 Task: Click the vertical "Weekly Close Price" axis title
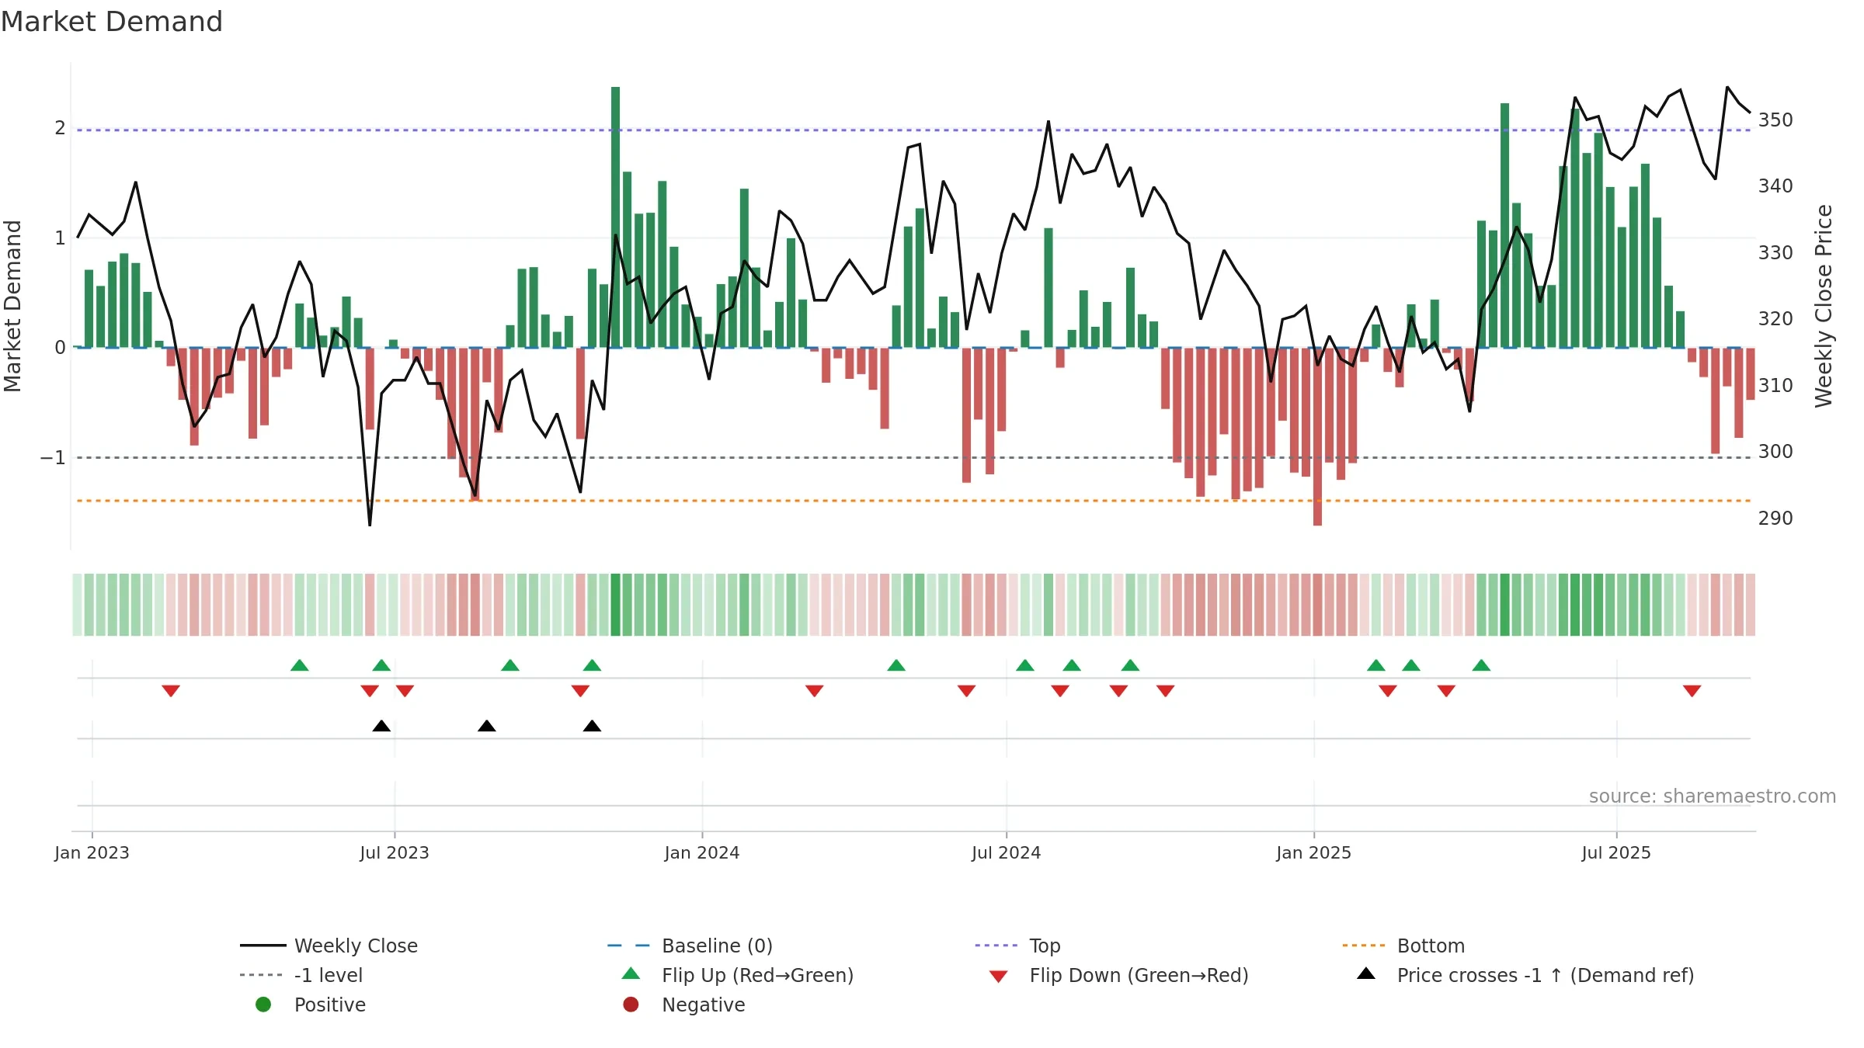1824,306
